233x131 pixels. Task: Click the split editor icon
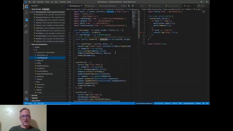(x=133, y=6)
